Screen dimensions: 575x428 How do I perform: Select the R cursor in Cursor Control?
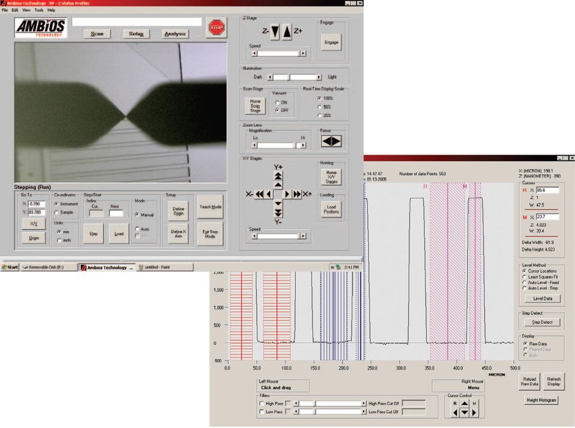pos(455,403)
